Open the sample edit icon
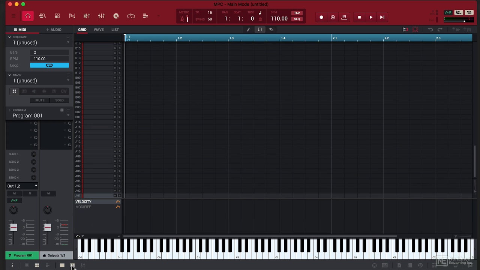 (72, 16)
